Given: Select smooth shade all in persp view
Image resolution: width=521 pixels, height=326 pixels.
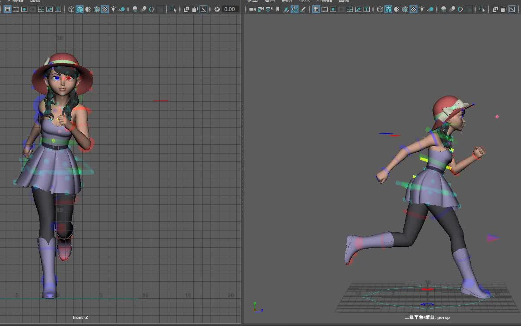Looking at the screenshot, I should (x=388, y=9).
